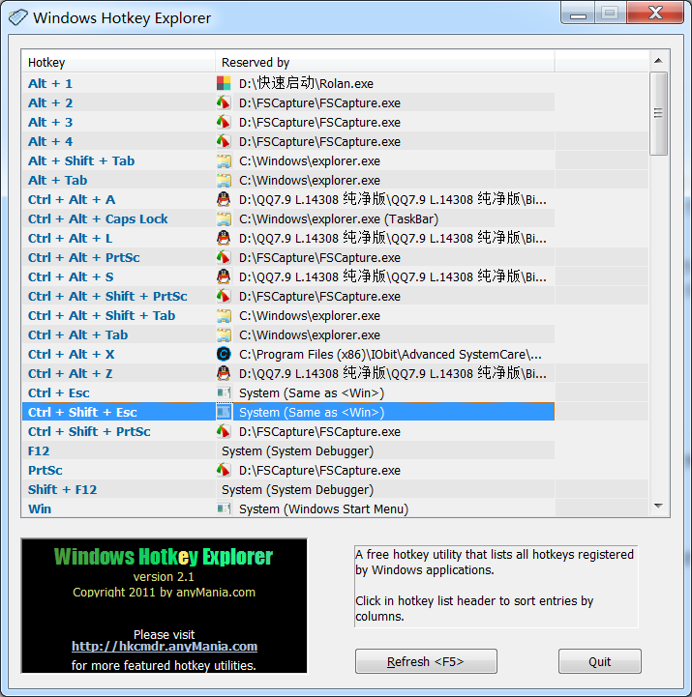This screenshot has width=692, height=697.
Task: Select the Ctrl + Shift + PrtSc hotkey entry
Action: pyautogui.click(x=288, y=431)
